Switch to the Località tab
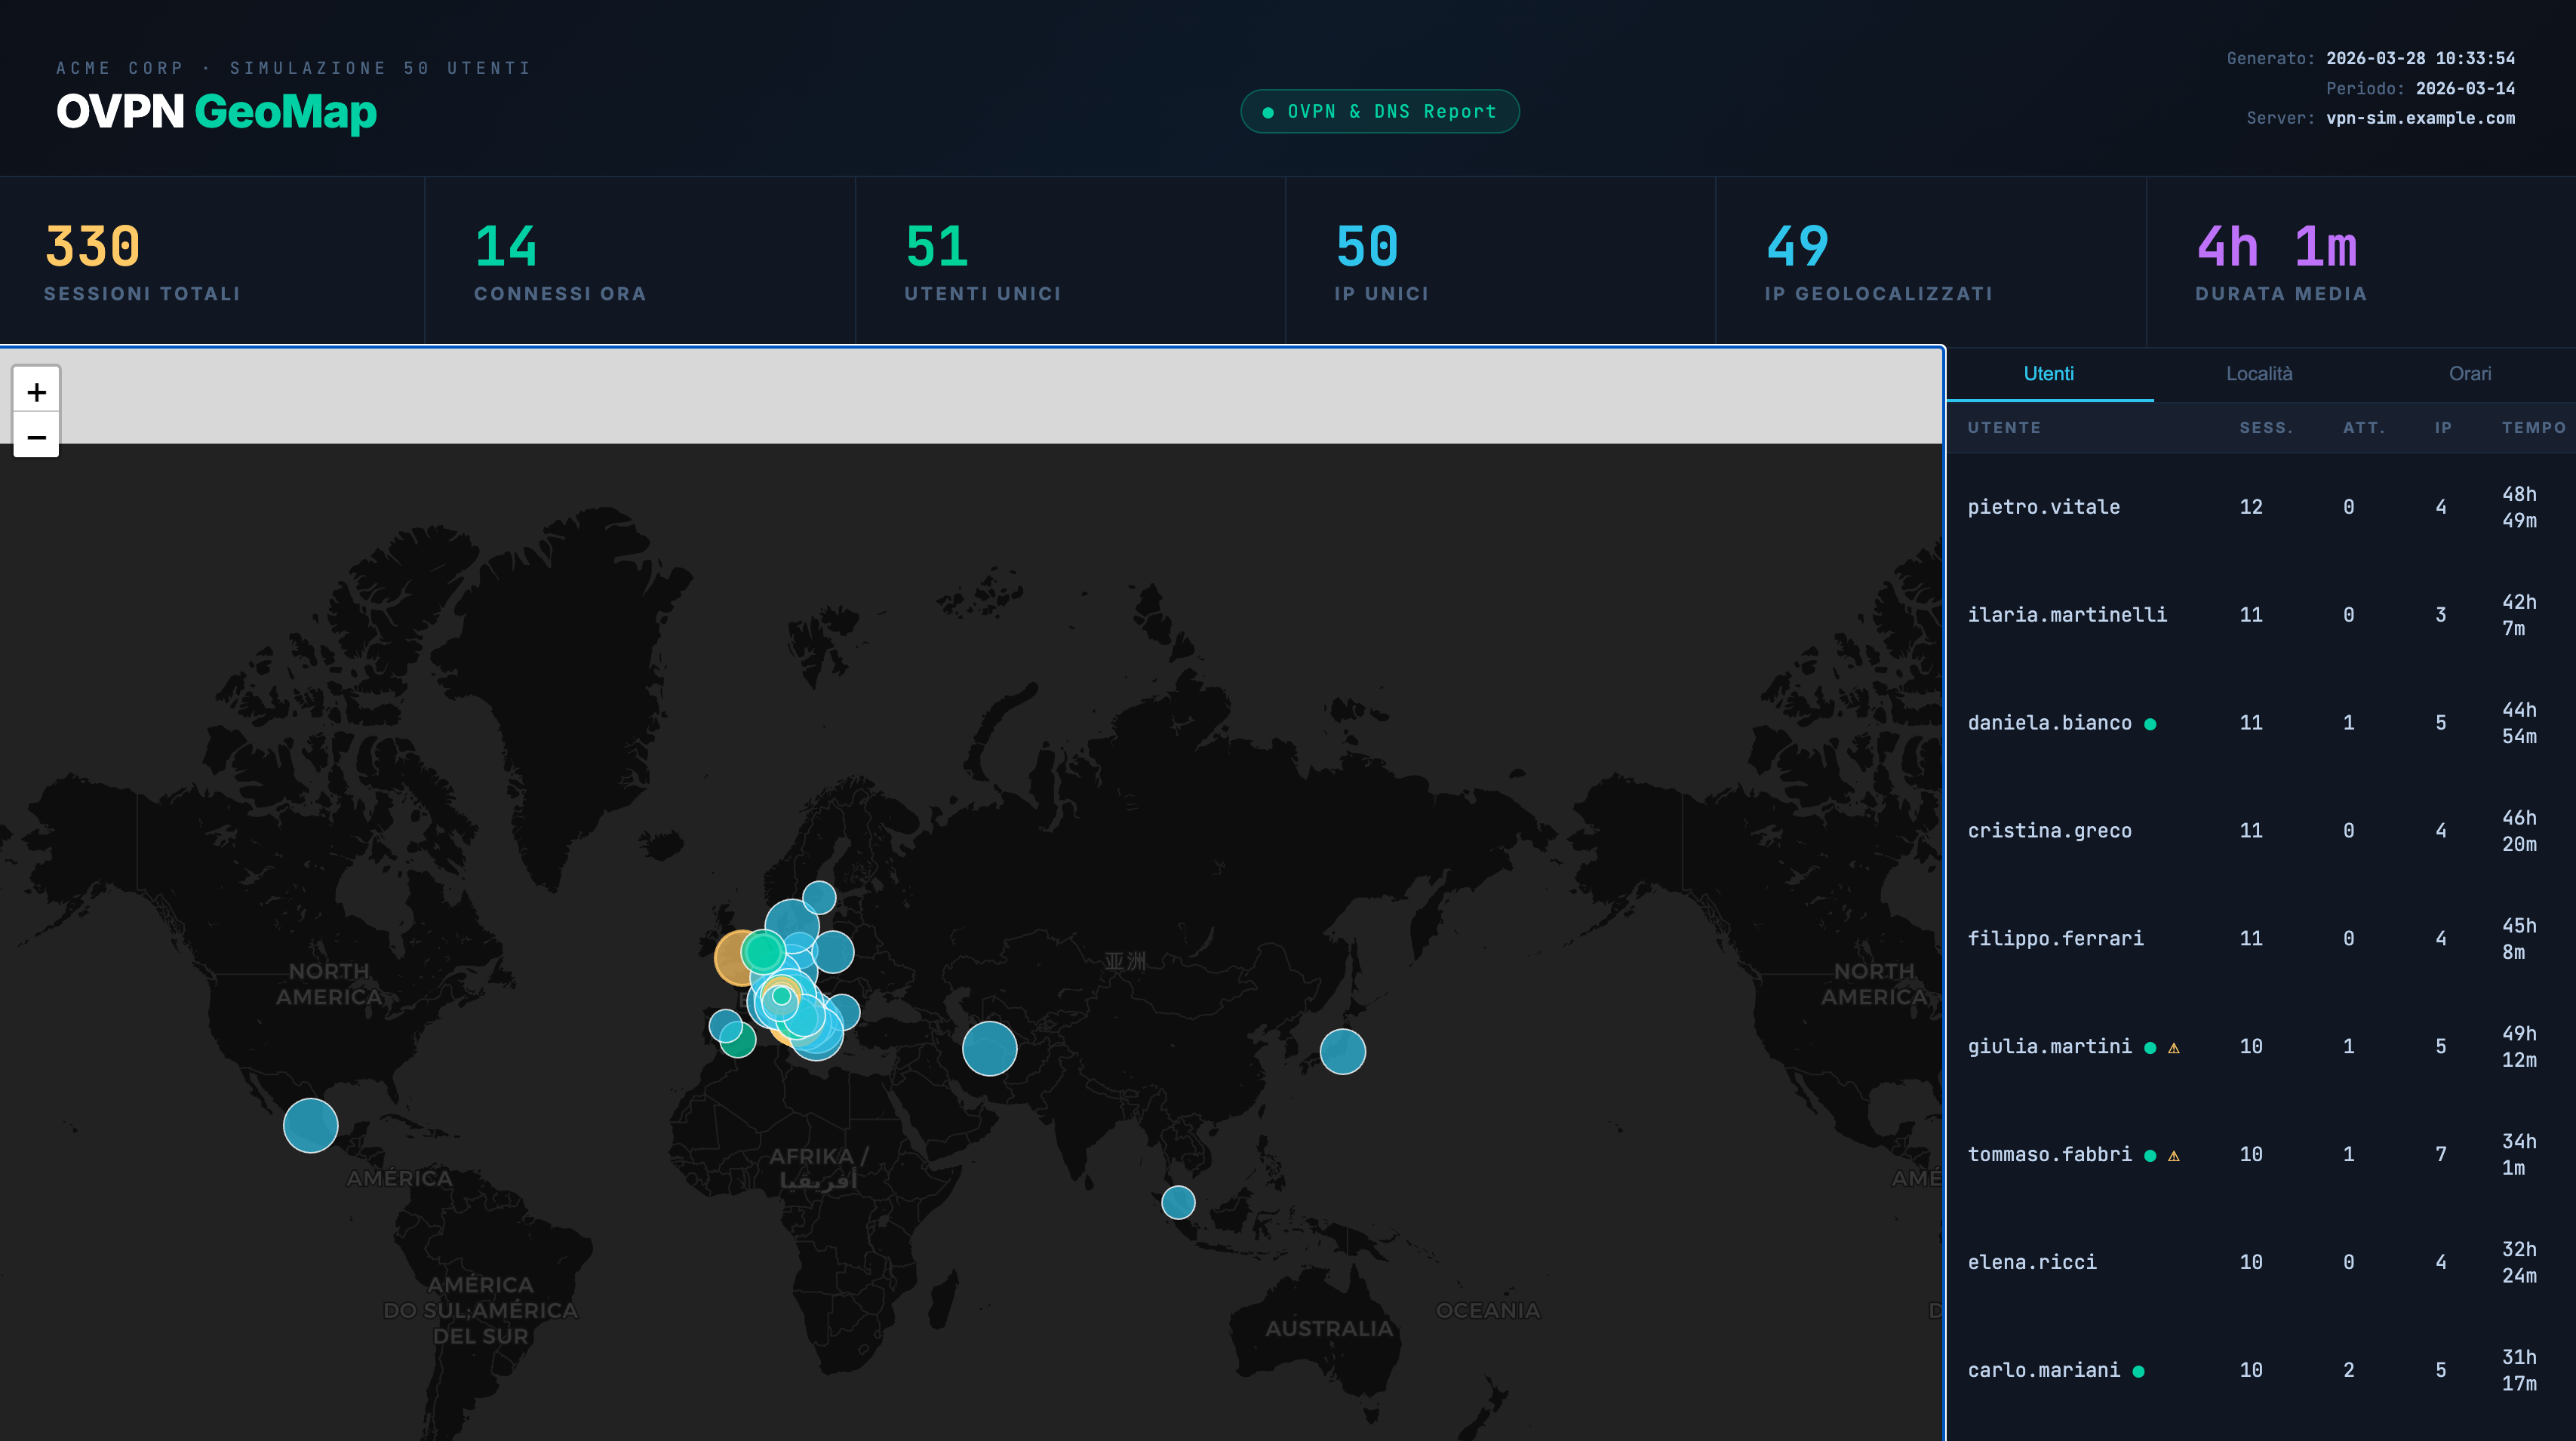The width and height of the screenshot is (2576, 1441). pos(2259,374)
